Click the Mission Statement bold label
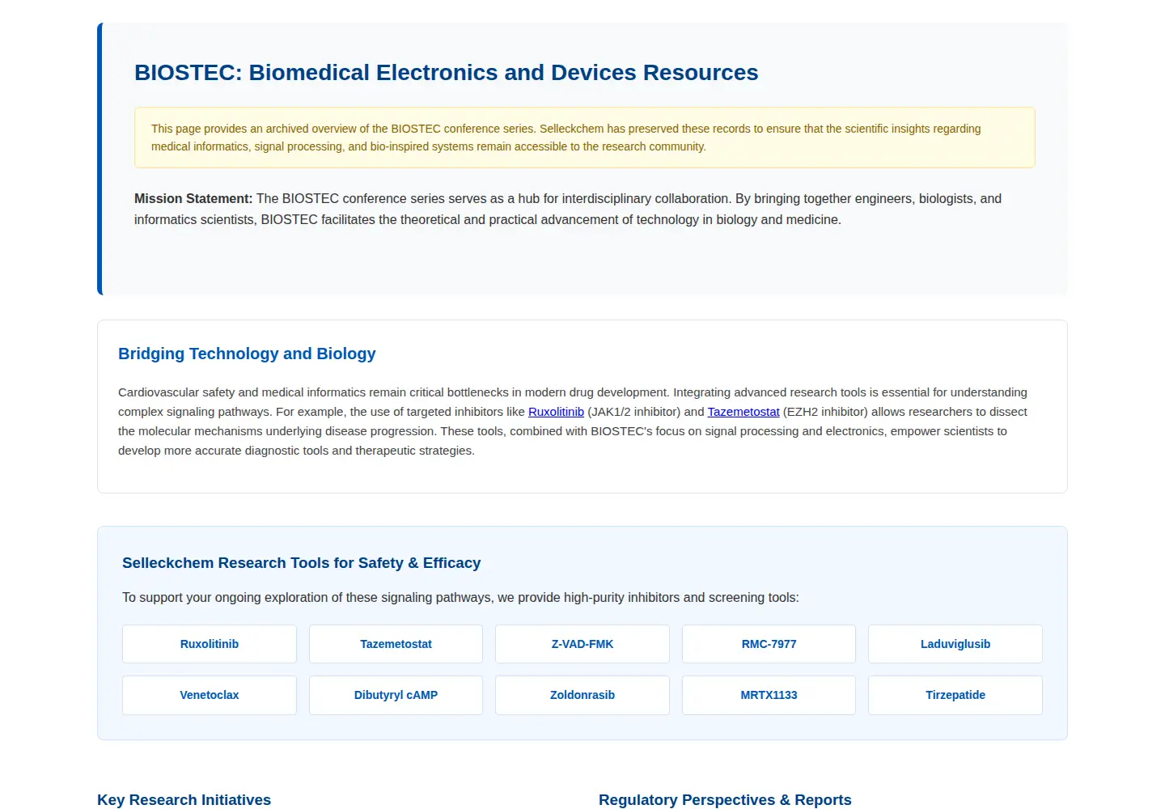 193,199
